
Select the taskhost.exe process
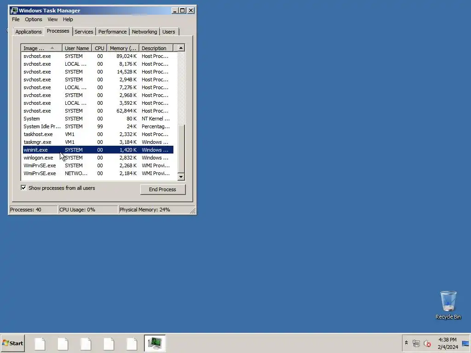(x=98, y=134)
